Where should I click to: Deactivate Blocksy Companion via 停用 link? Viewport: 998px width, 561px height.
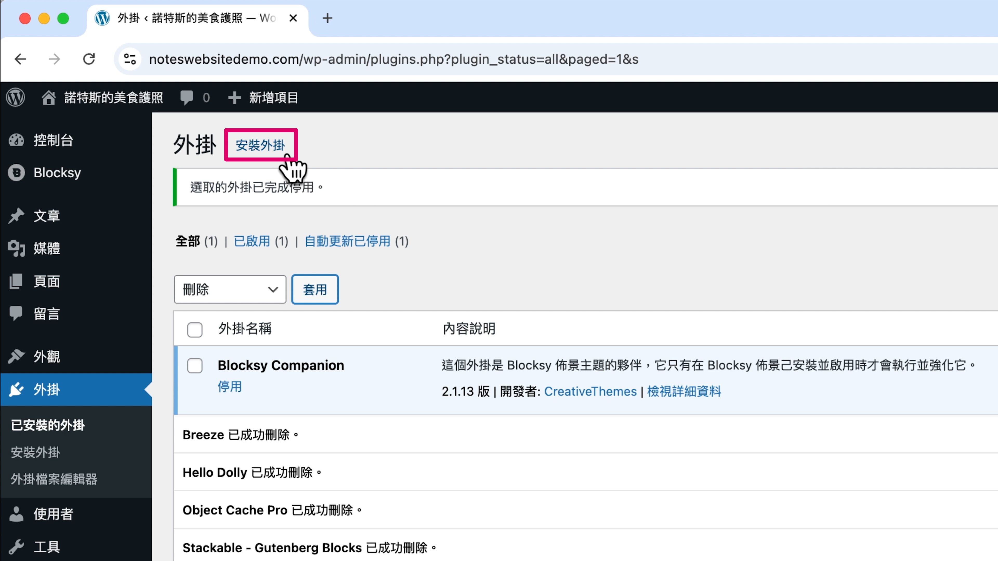coord(230,386)
